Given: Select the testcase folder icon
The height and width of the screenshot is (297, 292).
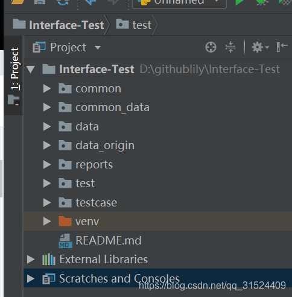Looking at the screenshot, I should point(65,202).
